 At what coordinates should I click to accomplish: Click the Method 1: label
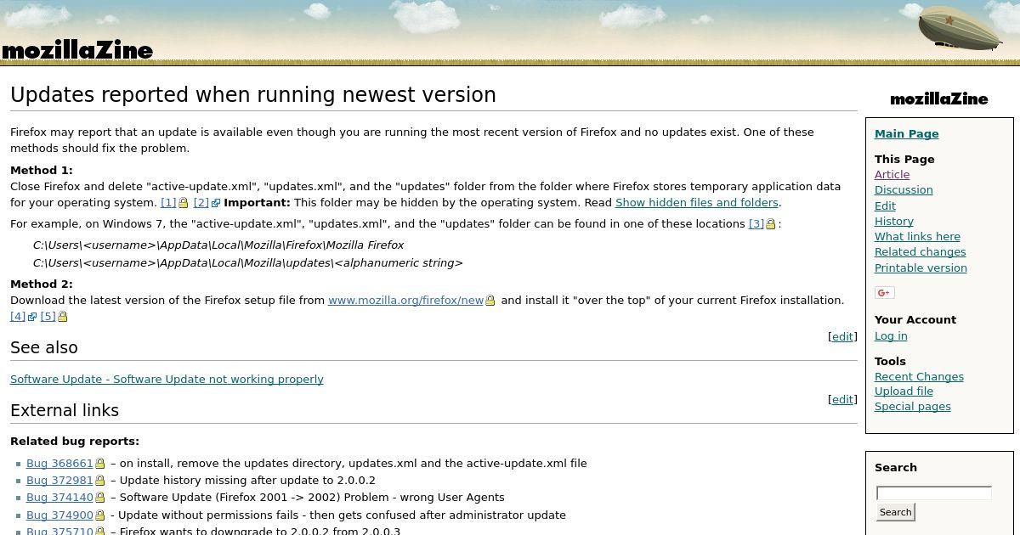[42, 171]
